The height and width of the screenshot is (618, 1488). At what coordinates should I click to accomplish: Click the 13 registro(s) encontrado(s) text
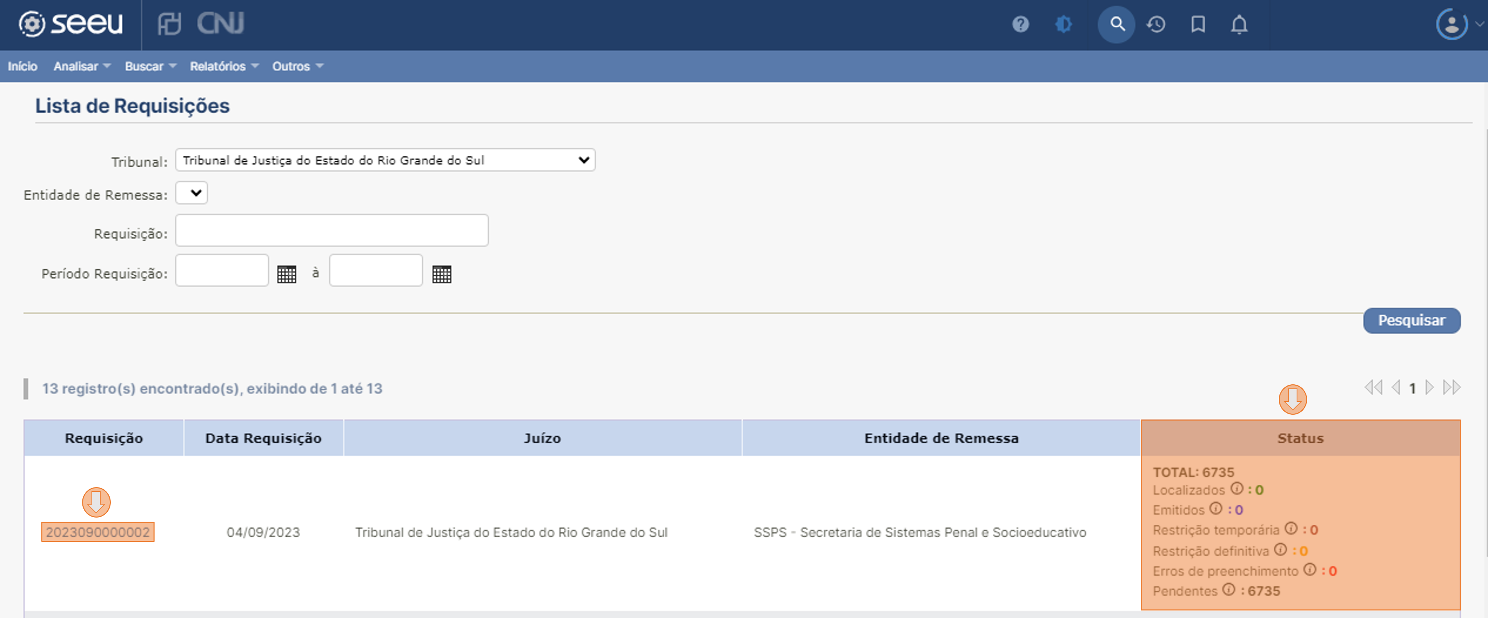point(212,388)
